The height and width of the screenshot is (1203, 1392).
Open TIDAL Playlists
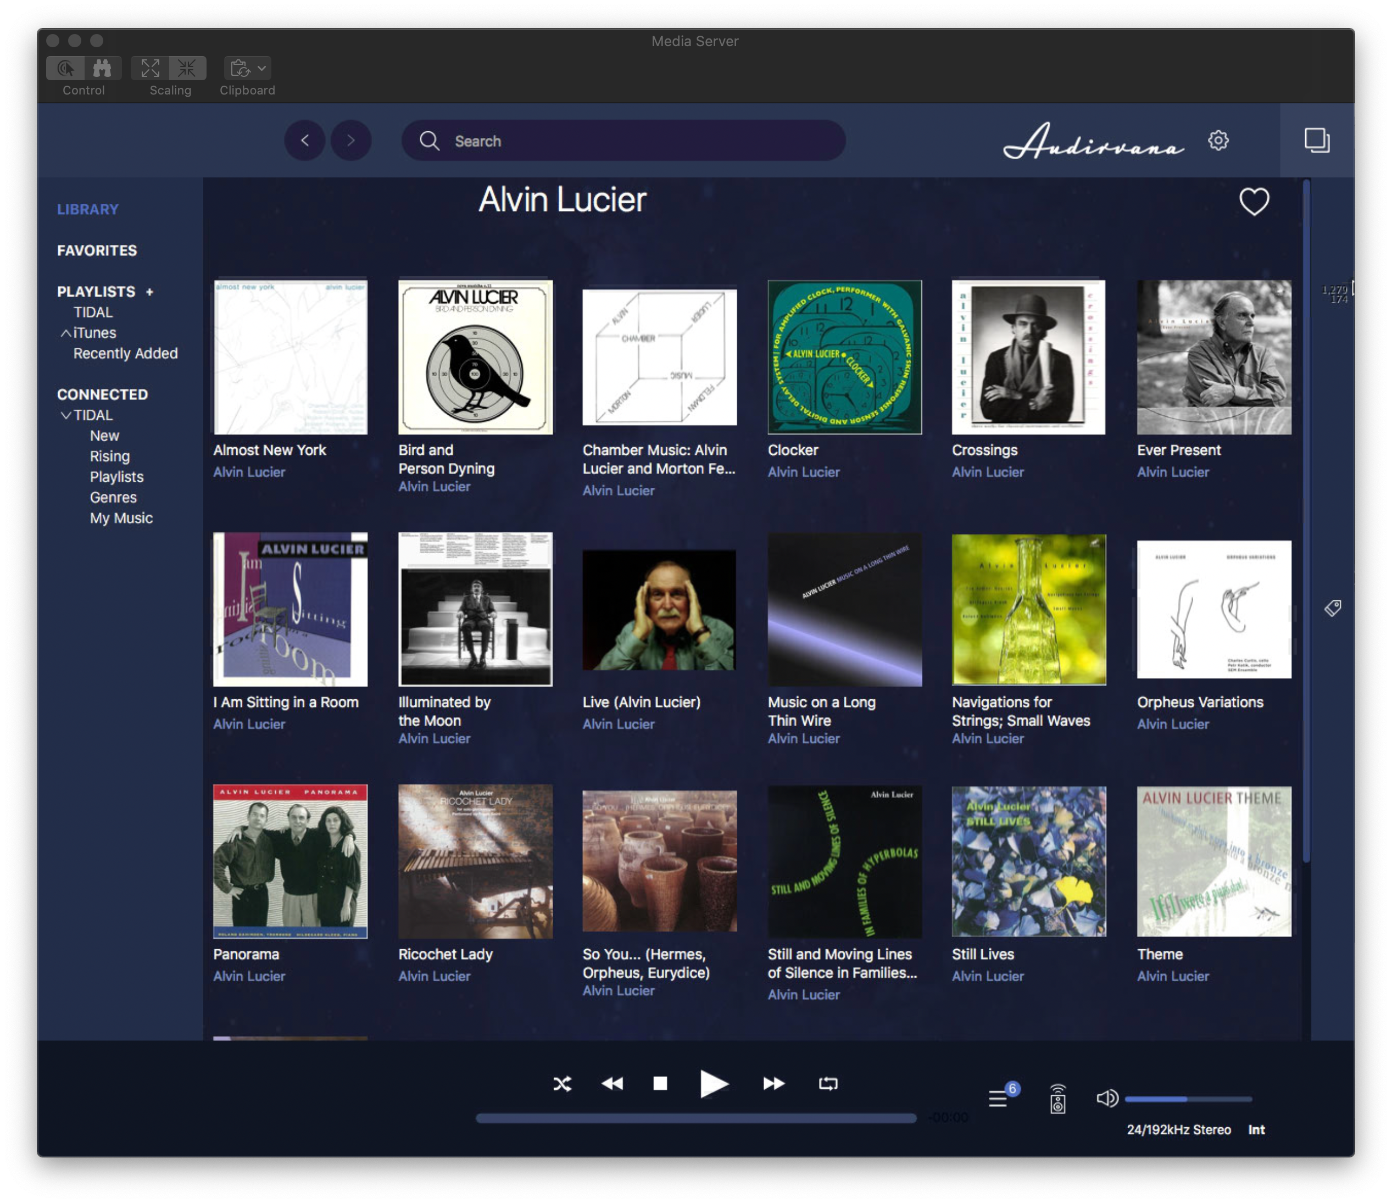point(116,477)
